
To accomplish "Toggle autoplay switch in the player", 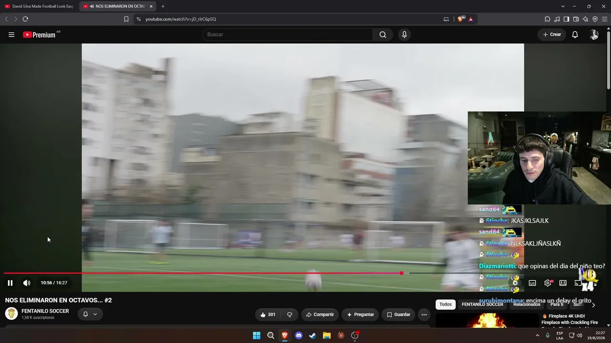I will [516, 283].
